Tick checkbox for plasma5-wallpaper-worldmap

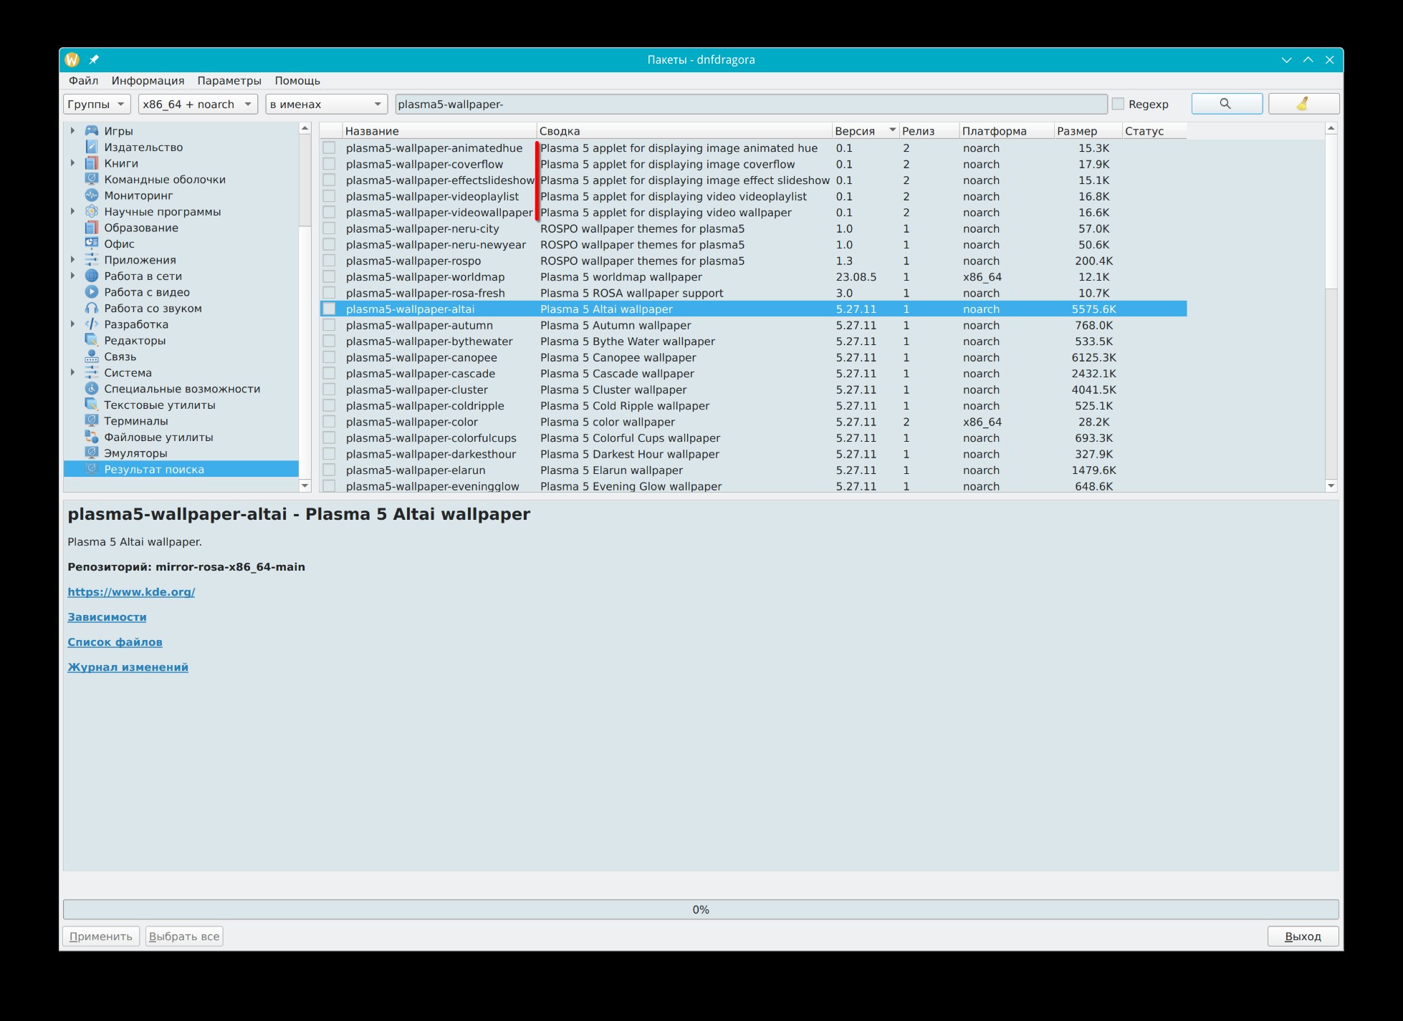click(329, 277)
